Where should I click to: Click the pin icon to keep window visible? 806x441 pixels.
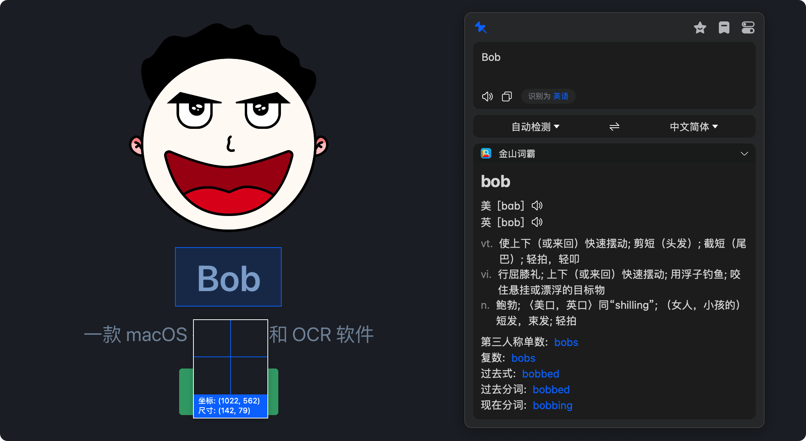(x=481, y=27)
